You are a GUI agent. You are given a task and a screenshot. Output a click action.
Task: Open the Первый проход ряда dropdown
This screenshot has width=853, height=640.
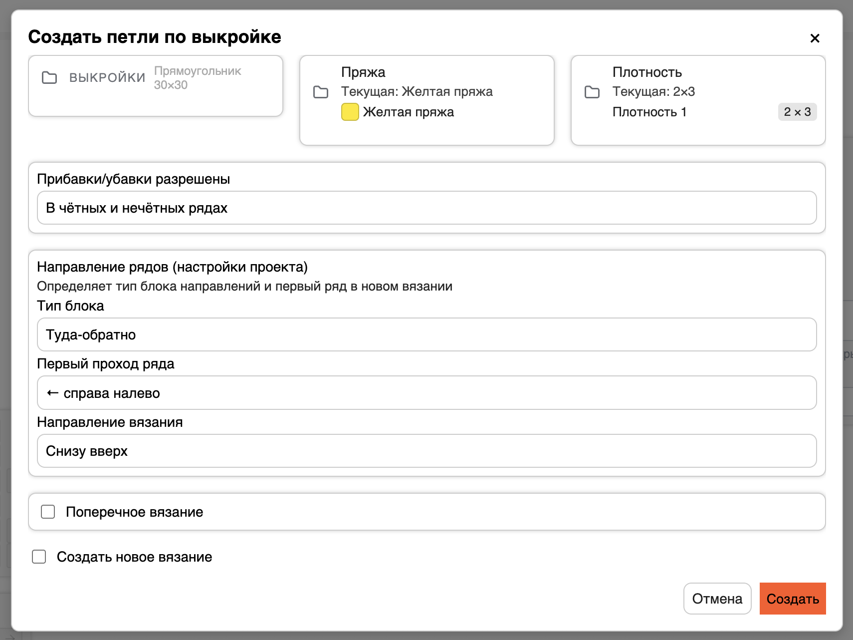point(426,393)
